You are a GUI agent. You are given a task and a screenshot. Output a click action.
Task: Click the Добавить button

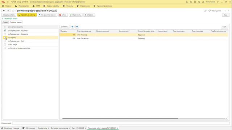[x=65, y=27]
